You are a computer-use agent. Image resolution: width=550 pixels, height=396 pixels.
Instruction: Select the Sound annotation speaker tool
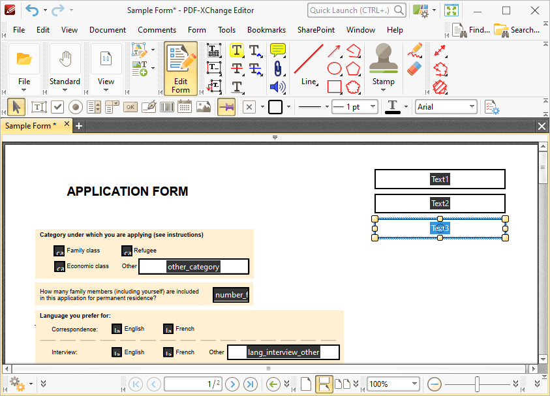[278, 87]
